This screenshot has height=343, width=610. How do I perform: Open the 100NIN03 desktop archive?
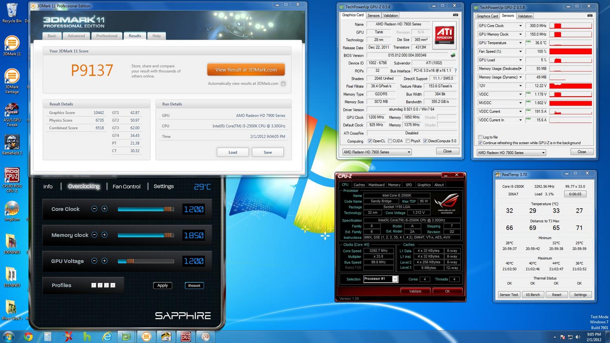click(12, 244)
